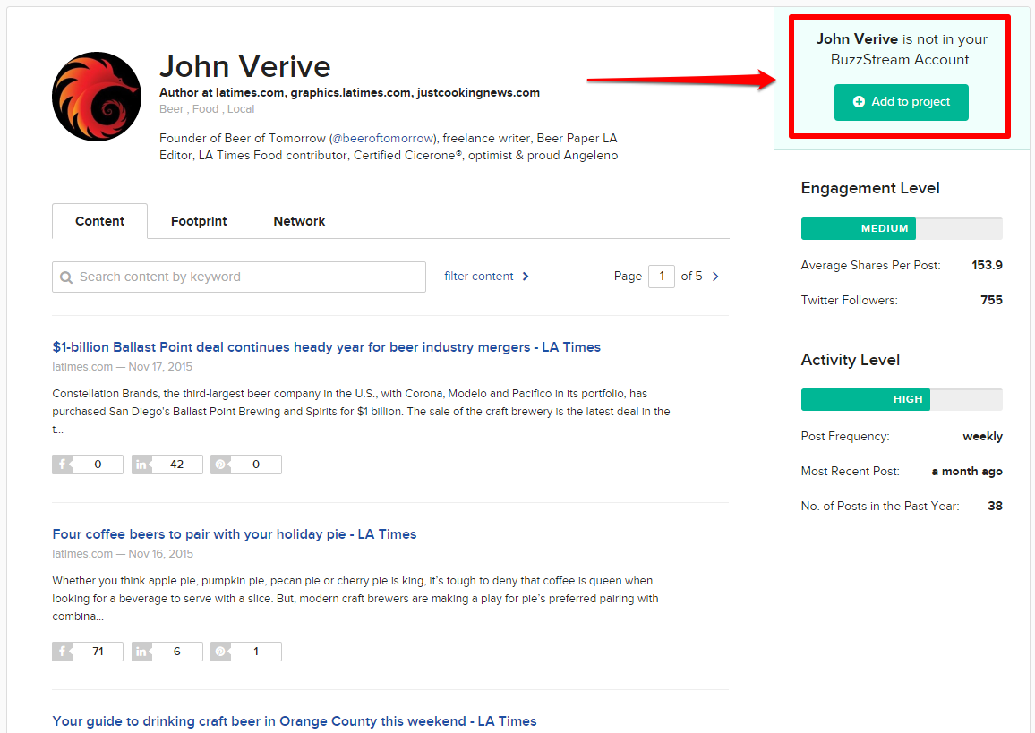
Task: Open the Orange County craft beer guide link
Action: tap(294, 720)
